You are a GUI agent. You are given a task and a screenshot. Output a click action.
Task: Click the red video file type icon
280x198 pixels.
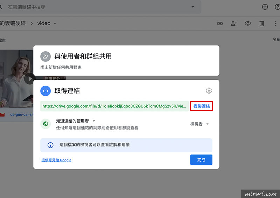(2, 114)
